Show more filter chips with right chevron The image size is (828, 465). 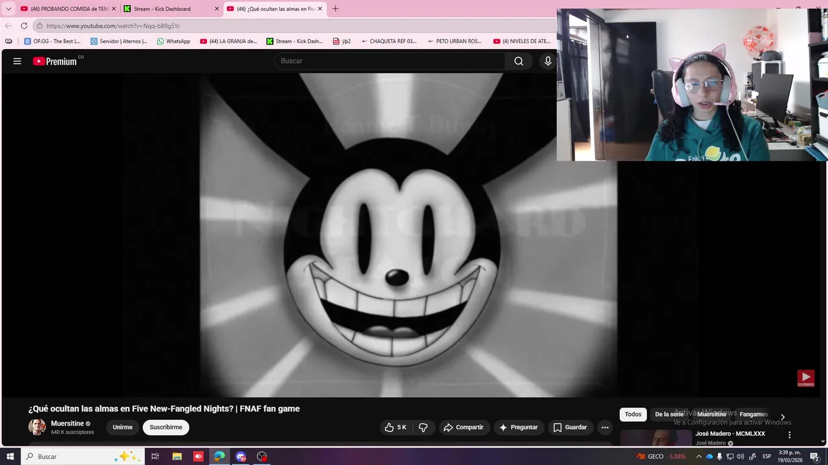coord(783,417)
